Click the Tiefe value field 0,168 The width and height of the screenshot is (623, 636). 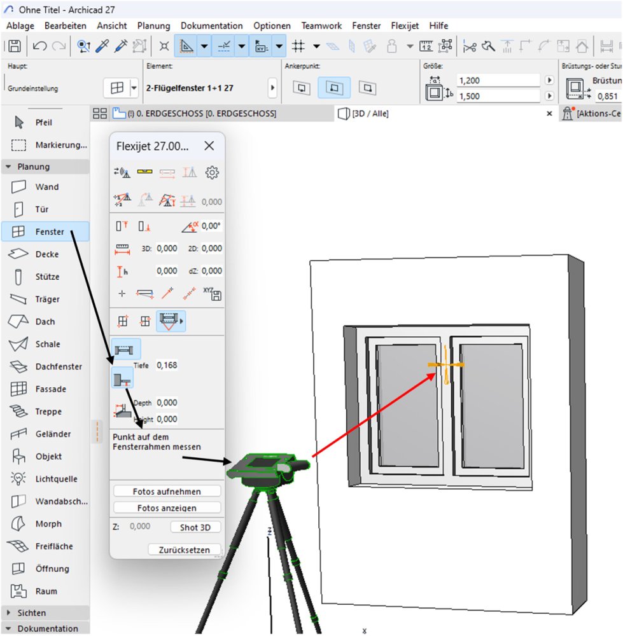(167, 365)
